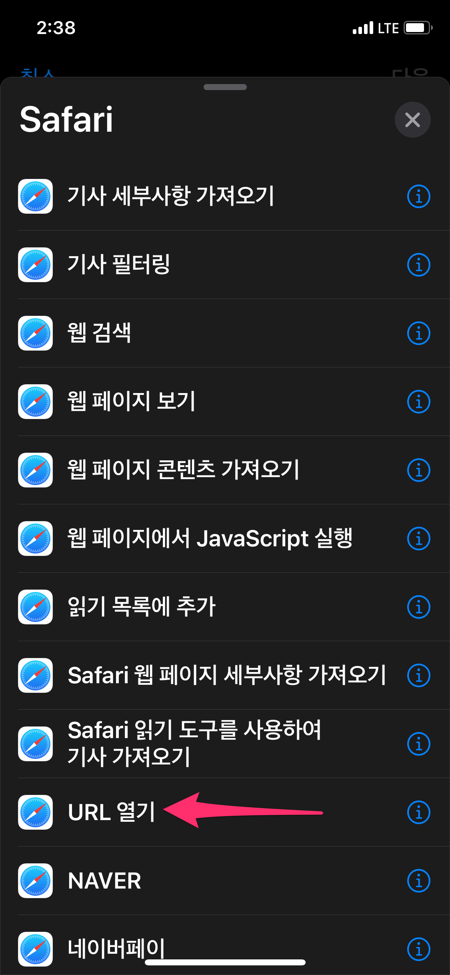450x975 pixels.
Task: Tap Safari icon beside Safari 읽기 도구 row
Action: [x=35, y=744]
